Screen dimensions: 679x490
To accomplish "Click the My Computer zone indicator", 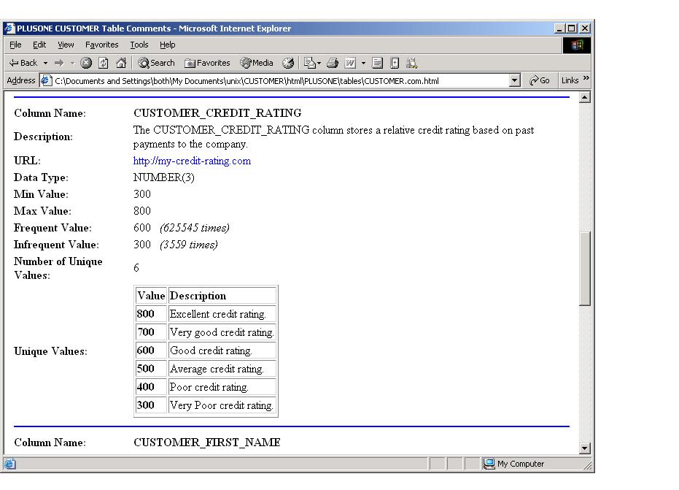I will click(x=513, y=464).
